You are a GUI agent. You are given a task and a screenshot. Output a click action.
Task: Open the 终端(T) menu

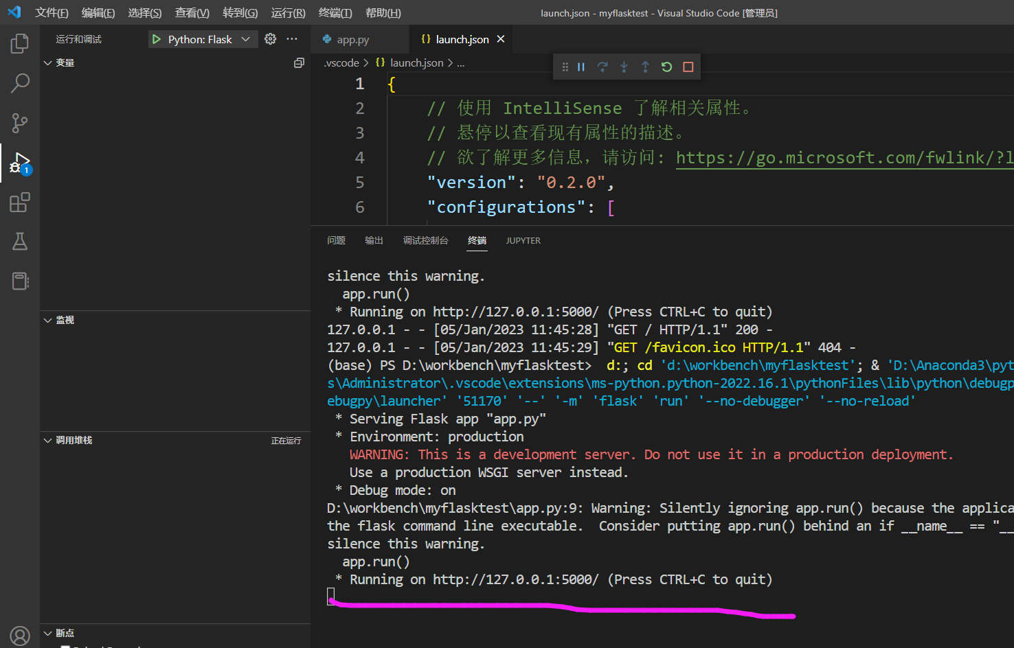(x=335, y=13)
